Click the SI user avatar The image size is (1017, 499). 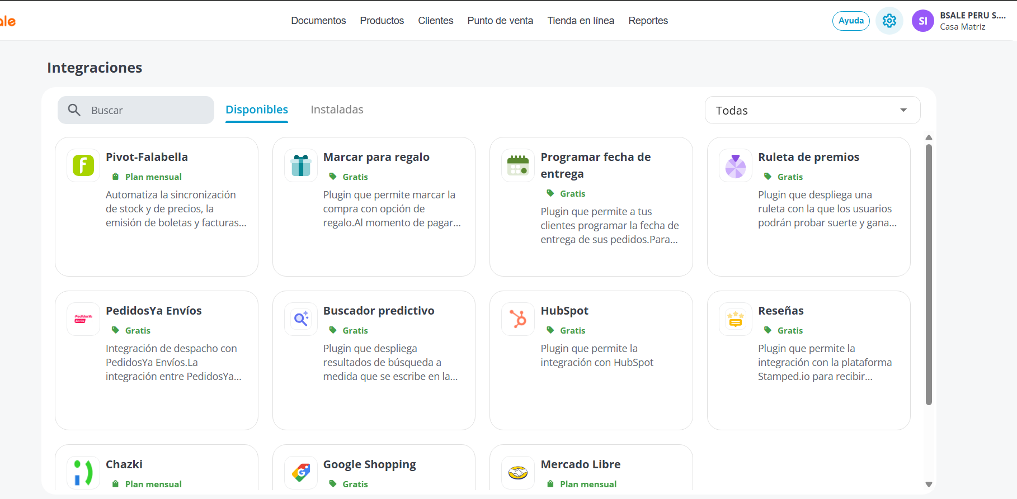(x=922, y=21)
